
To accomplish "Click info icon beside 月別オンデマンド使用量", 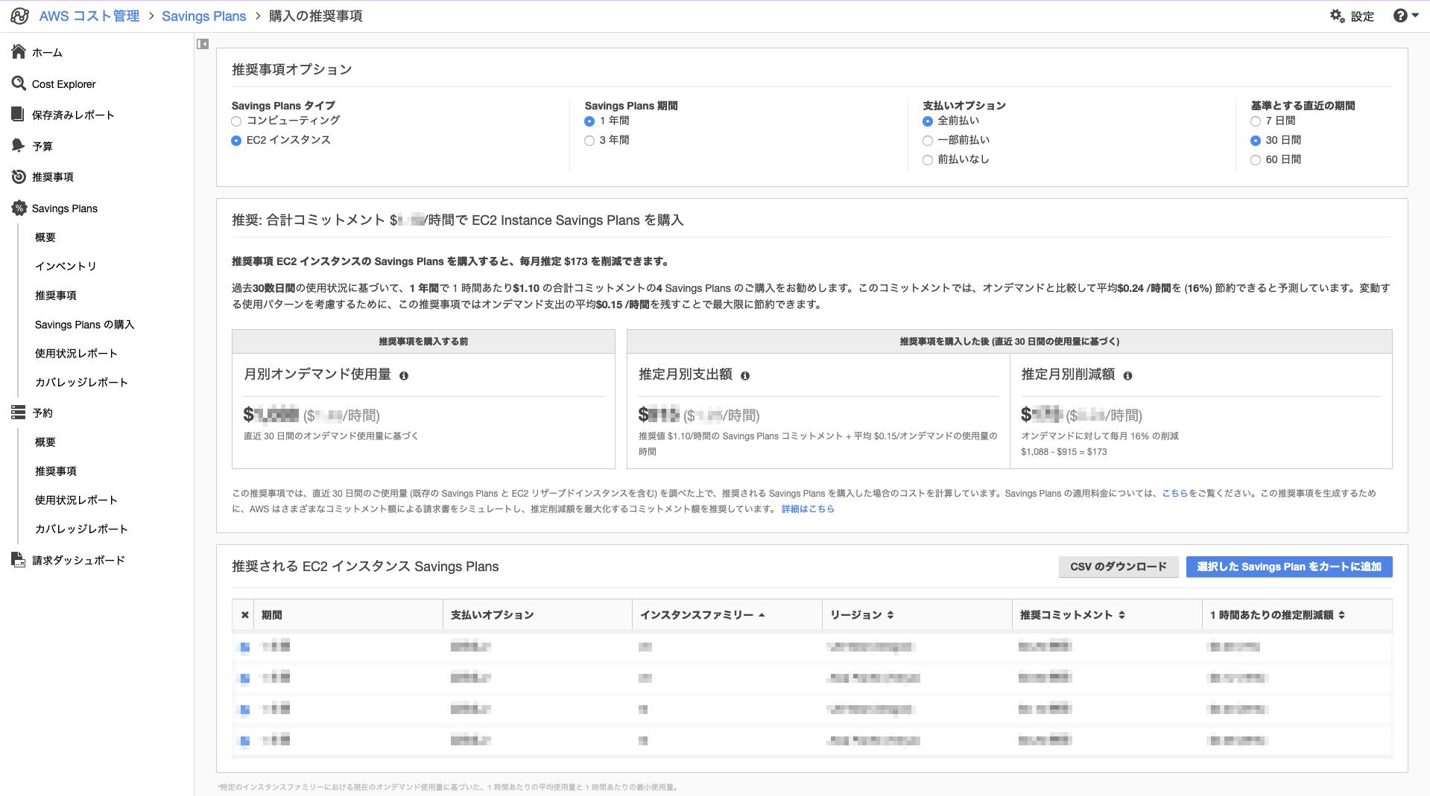I will click(404, 376).
